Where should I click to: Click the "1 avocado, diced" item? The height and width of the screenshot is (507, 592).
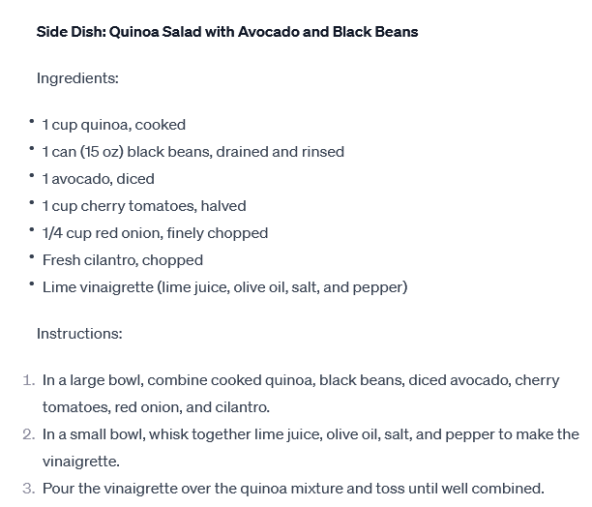coord(99,179)
